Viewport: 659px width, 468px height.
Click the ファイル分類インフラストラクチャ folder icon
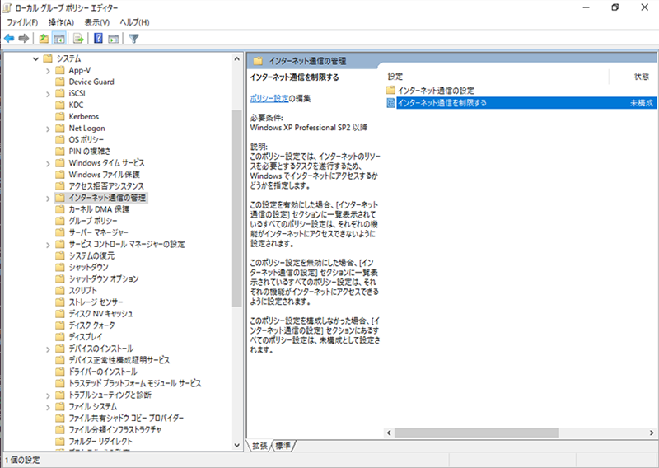pyautogui.click(x=60, y=430)
